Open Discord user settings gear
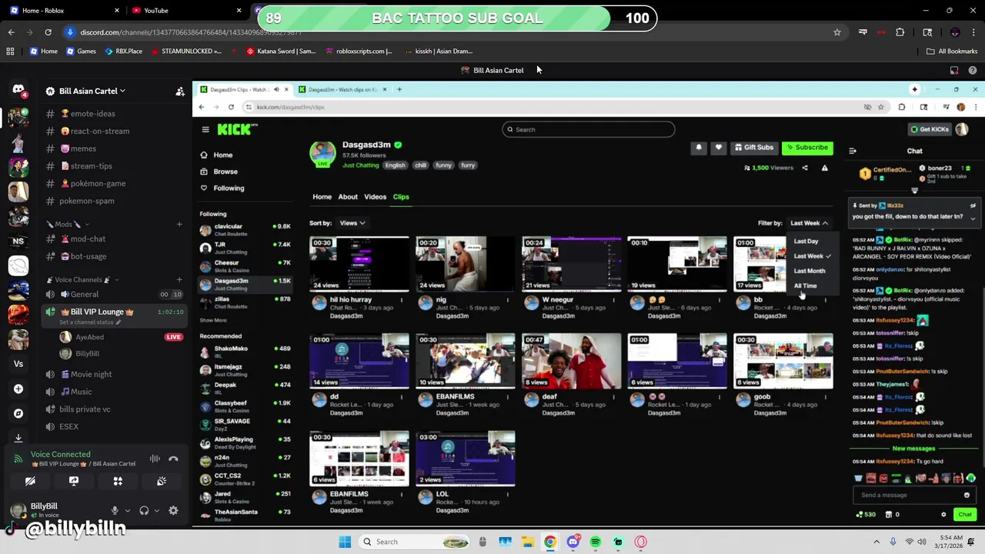The width and height of the screenshot is (985, 554). click(x=173, y=510)
